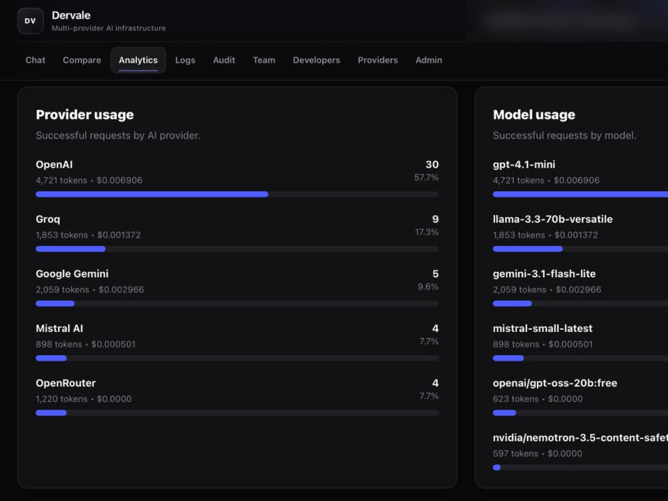Select the OpenRouter provider label
The height and width of the screenshot is (501, 668).
click(65, 383)
